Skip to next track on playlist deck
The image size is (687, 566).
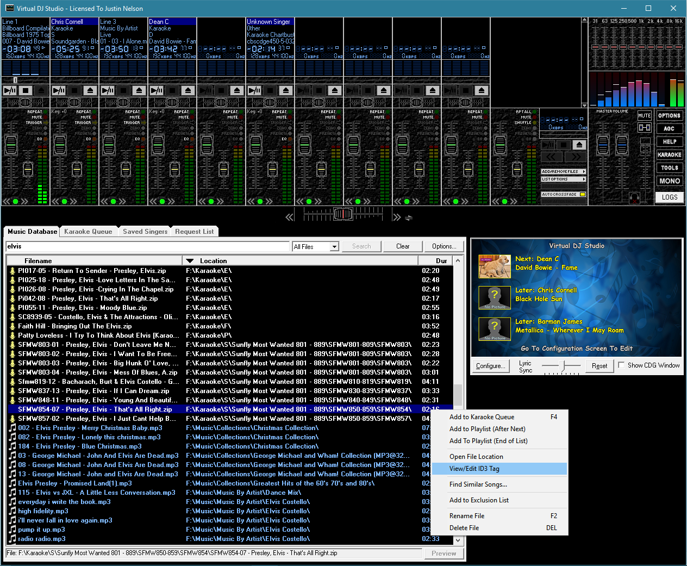[x=576, y=157]
